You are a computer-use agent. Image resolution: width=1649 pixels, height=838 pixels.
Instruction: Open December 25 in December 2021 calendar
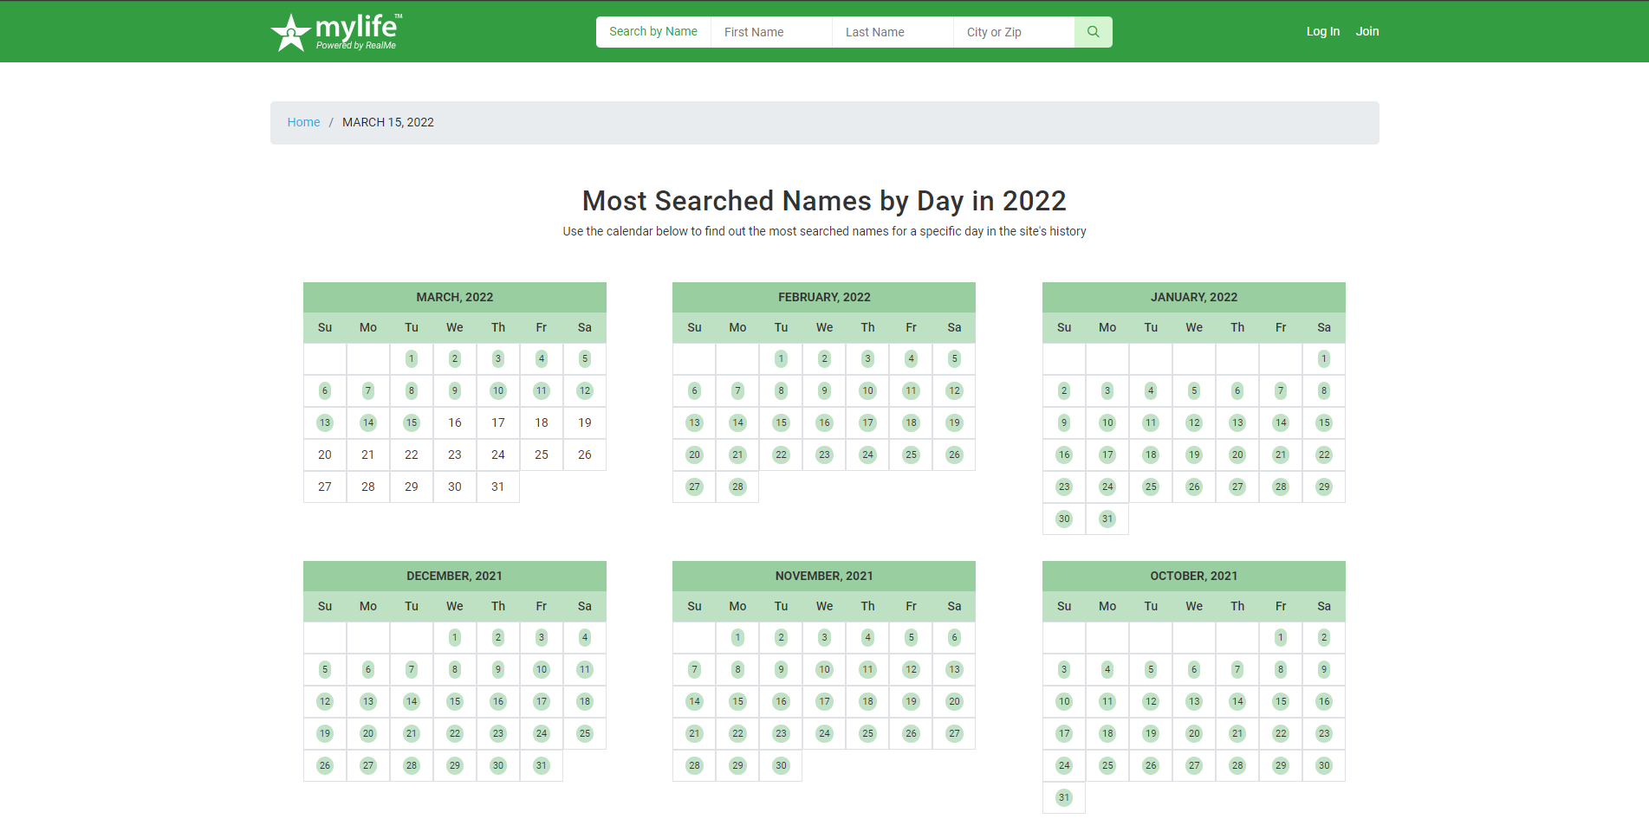point(585,733)
